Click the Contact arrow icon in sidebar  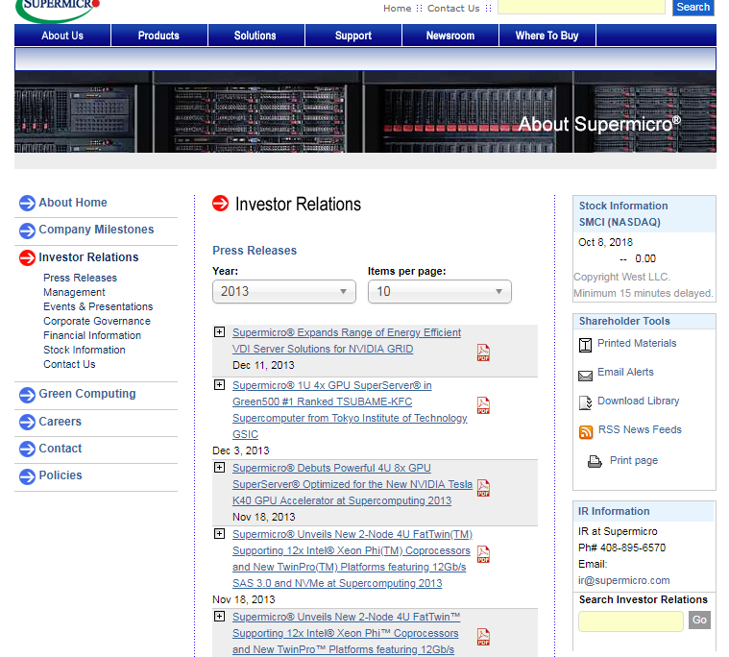27,450
